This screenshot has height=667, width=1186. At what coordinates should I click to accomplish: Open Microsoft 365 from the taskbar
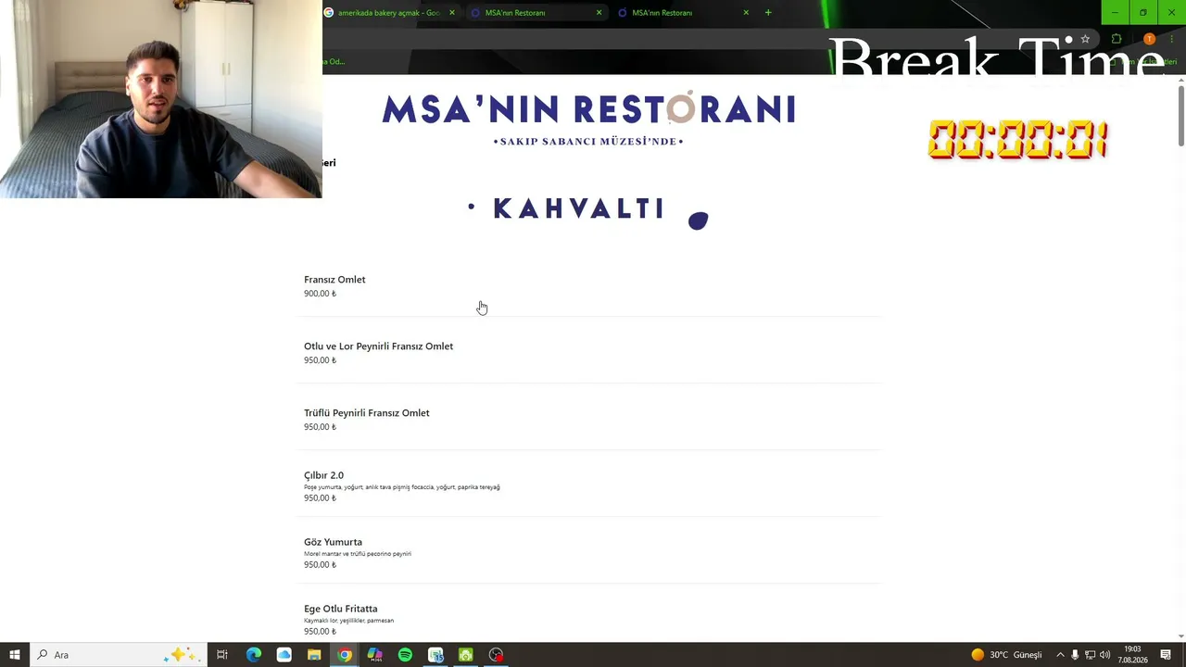pyautogui.click(x=374, y=655)
